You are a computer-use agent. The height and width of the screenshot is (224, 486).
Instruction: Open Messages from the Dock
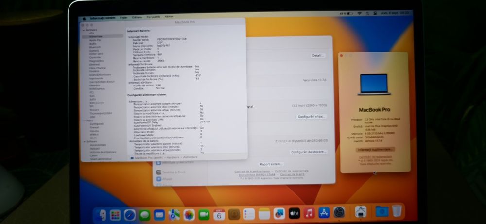pyautogui.click(x=144, y=215)
